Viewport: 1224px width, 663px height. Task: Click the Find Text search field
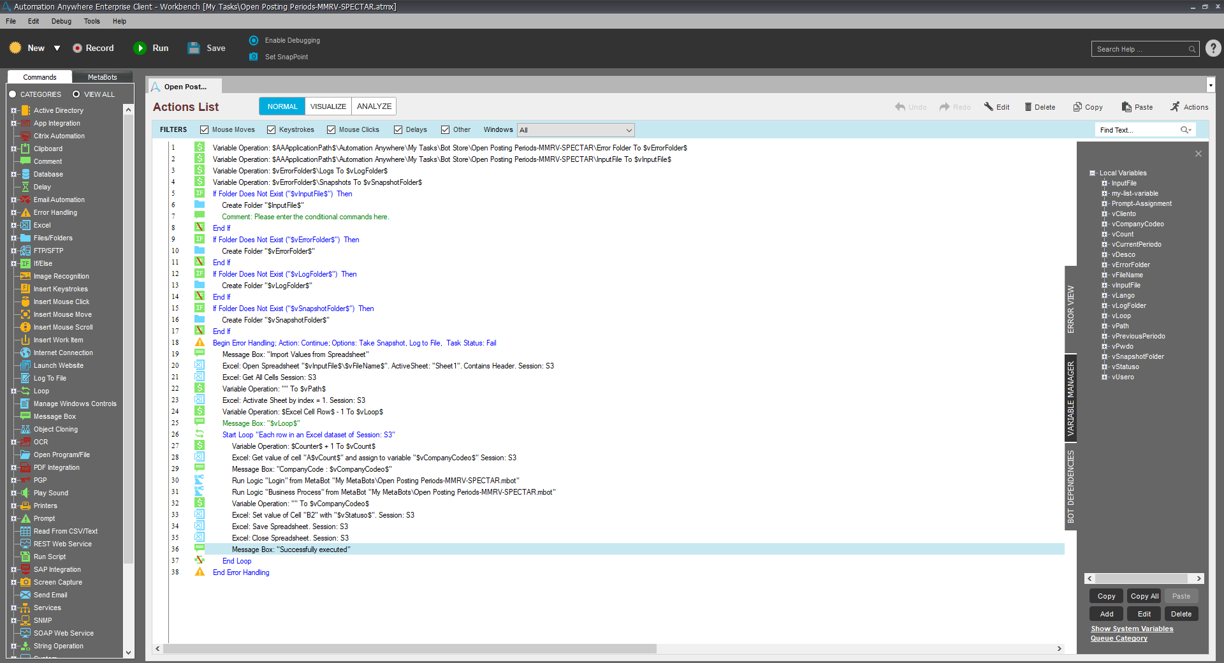coord(1137,130)
